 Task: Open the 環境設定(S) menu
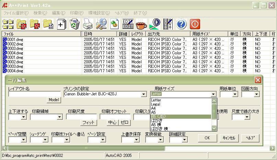(99, 13)
